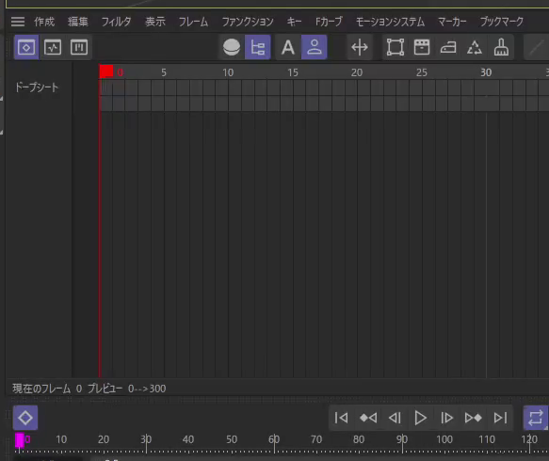Toggle the hierarchy link view icon
Image resolution: width=549 pixels, height=461 pixels.
click(x=258, y=47)
